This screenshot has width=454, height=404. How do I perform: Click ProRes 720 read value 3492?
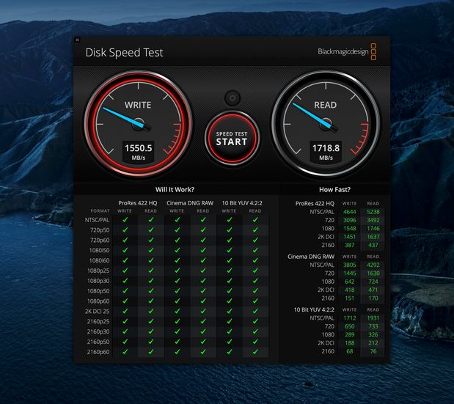point(373,220)
